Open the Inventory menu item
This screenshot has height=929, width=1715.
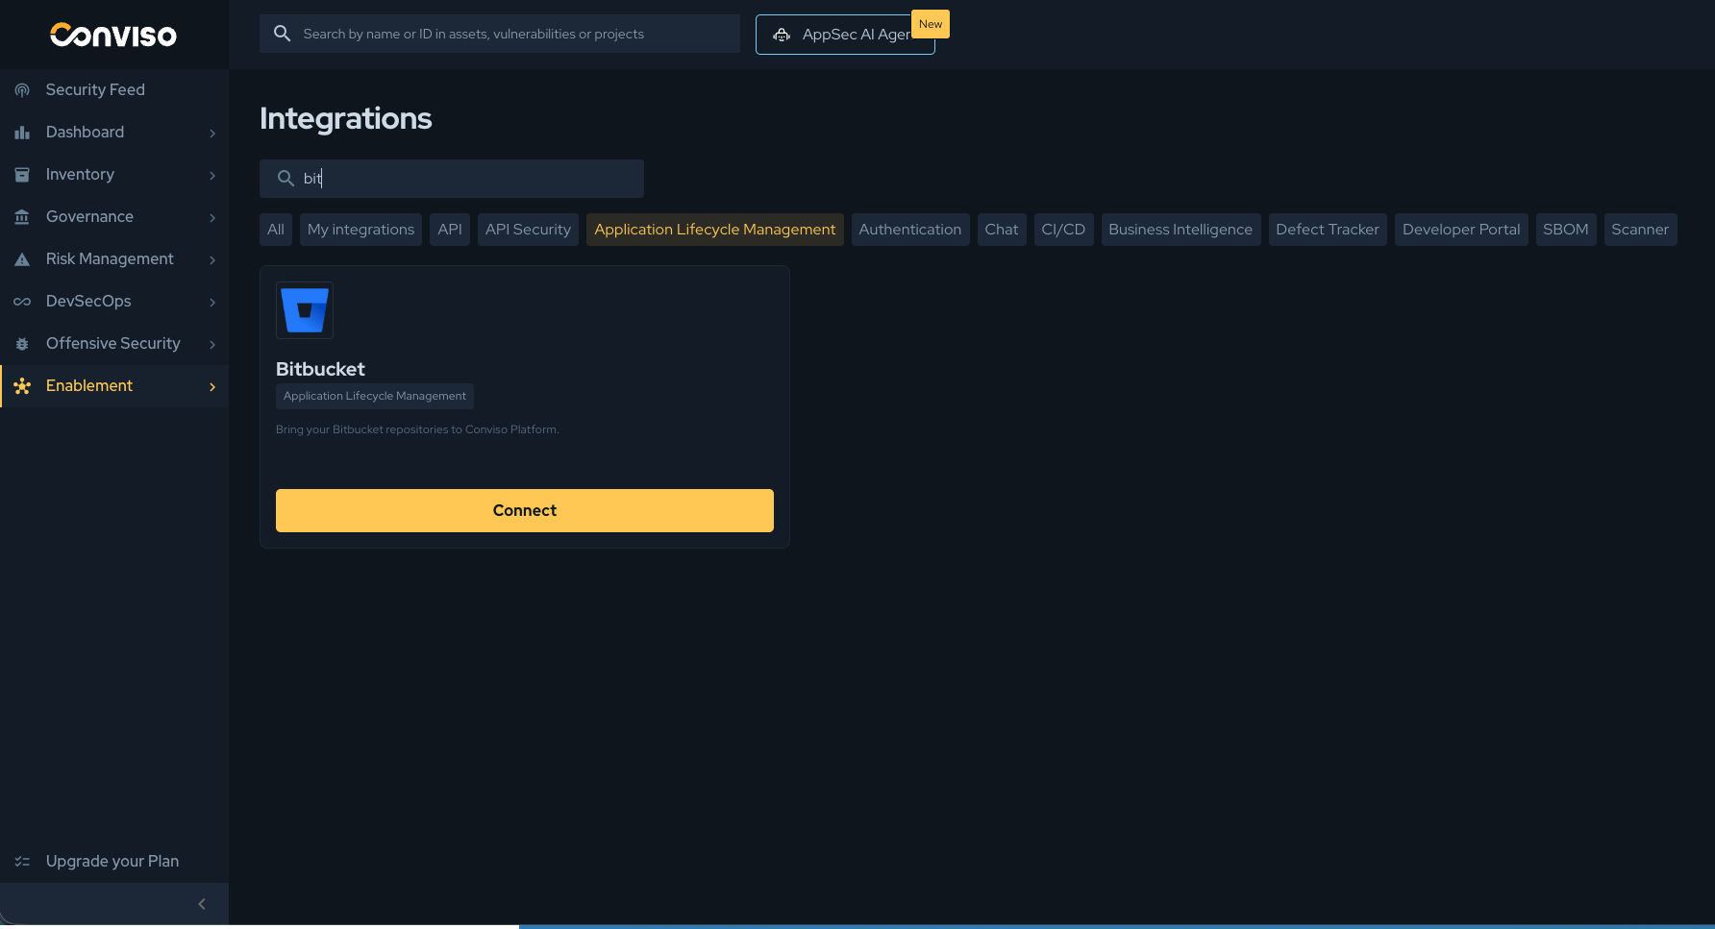point(114,175)
